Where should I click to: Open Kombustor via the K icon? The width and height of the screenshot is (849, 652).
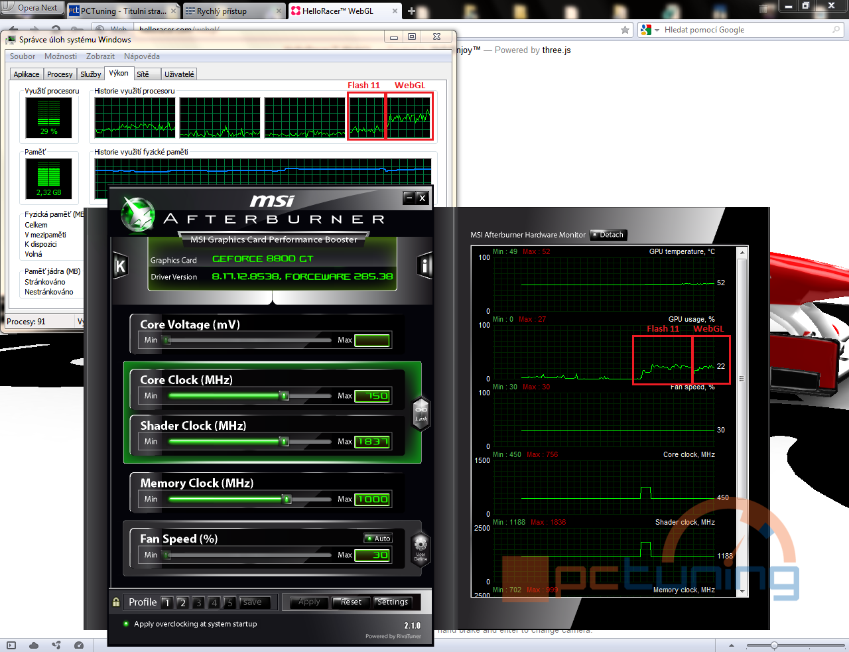pos(120,266)
